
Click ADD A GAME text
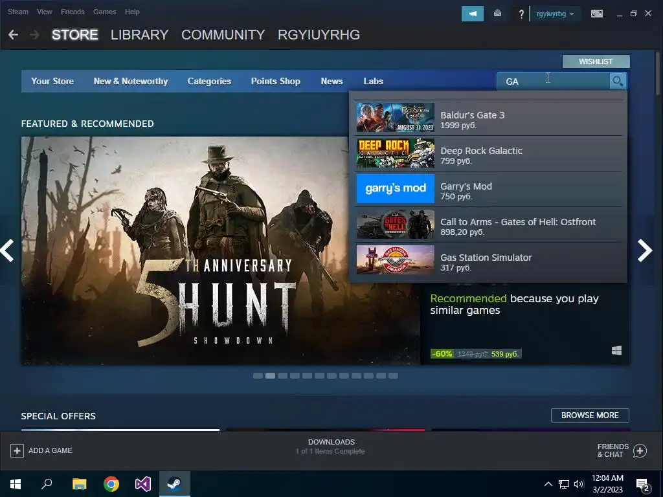coord(51,450)
